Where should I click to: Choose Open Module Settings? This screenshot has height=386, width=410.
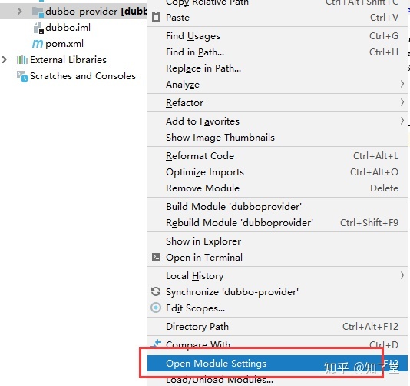click(x=277, y=364)
